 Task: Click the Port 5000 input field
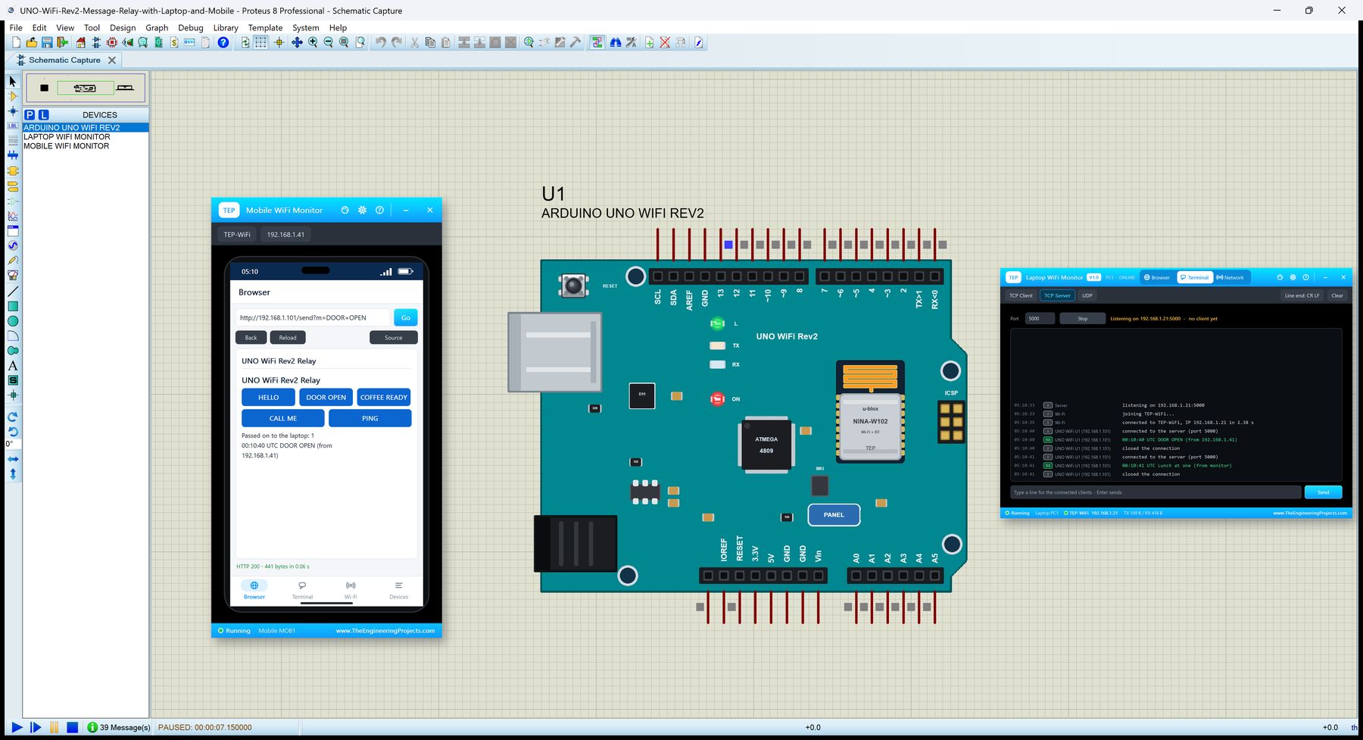point(1040,318)
